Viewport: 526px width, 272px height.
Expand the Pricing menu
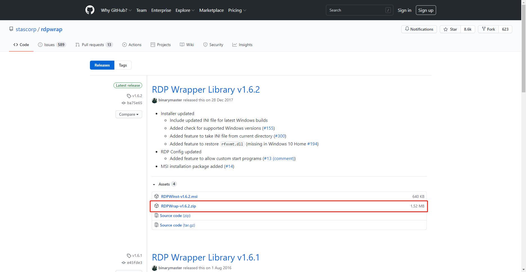237,10
